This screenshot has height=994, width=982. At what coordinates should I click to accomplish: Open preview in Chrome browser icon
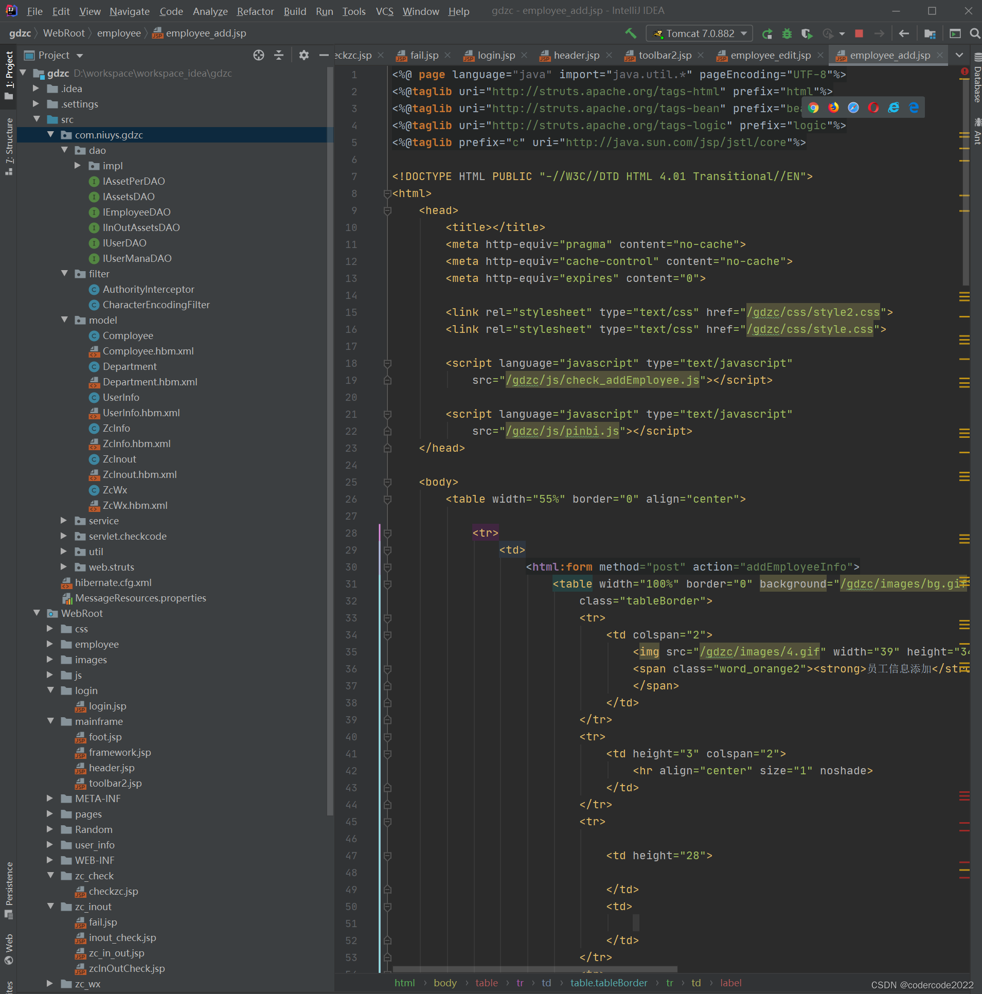(813, 107)
